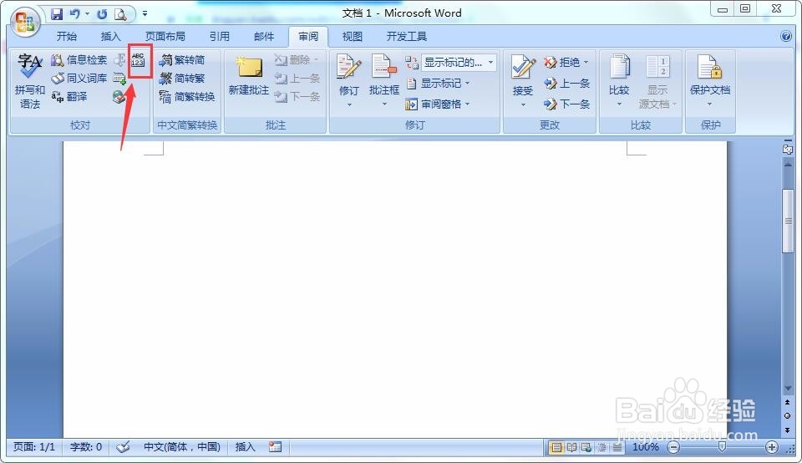Click the 翻译 translate button

[69, 97]
